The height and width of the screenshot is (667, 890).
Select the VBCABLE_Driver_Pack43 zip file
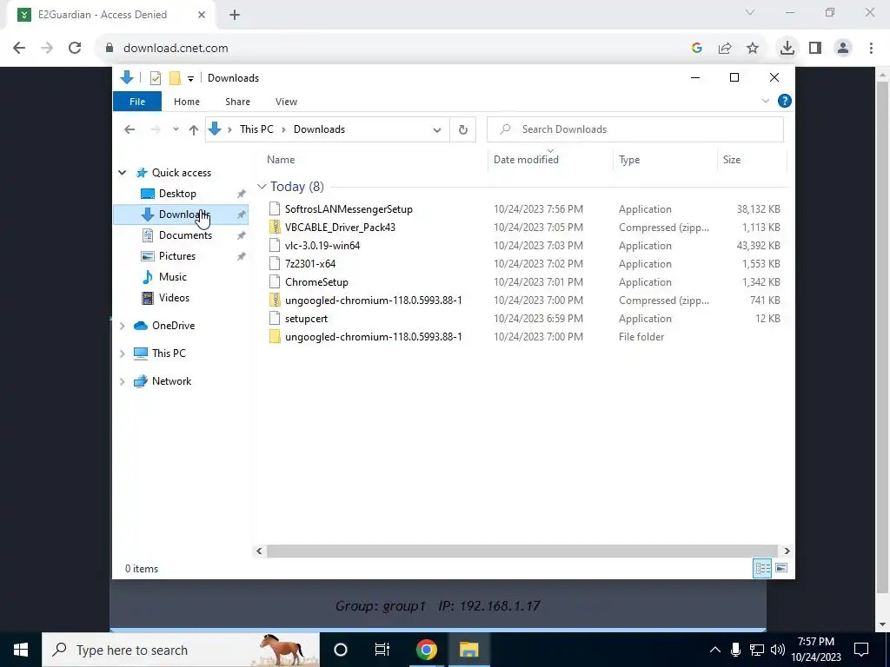coord(340,227)
